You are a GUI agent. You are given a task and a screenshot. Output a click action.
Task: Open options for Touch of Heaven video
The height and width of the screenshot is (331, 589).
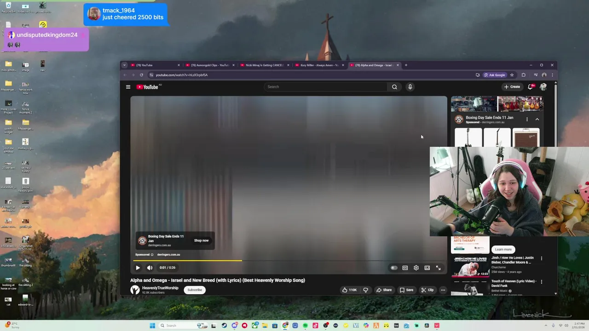coord(541,282)
